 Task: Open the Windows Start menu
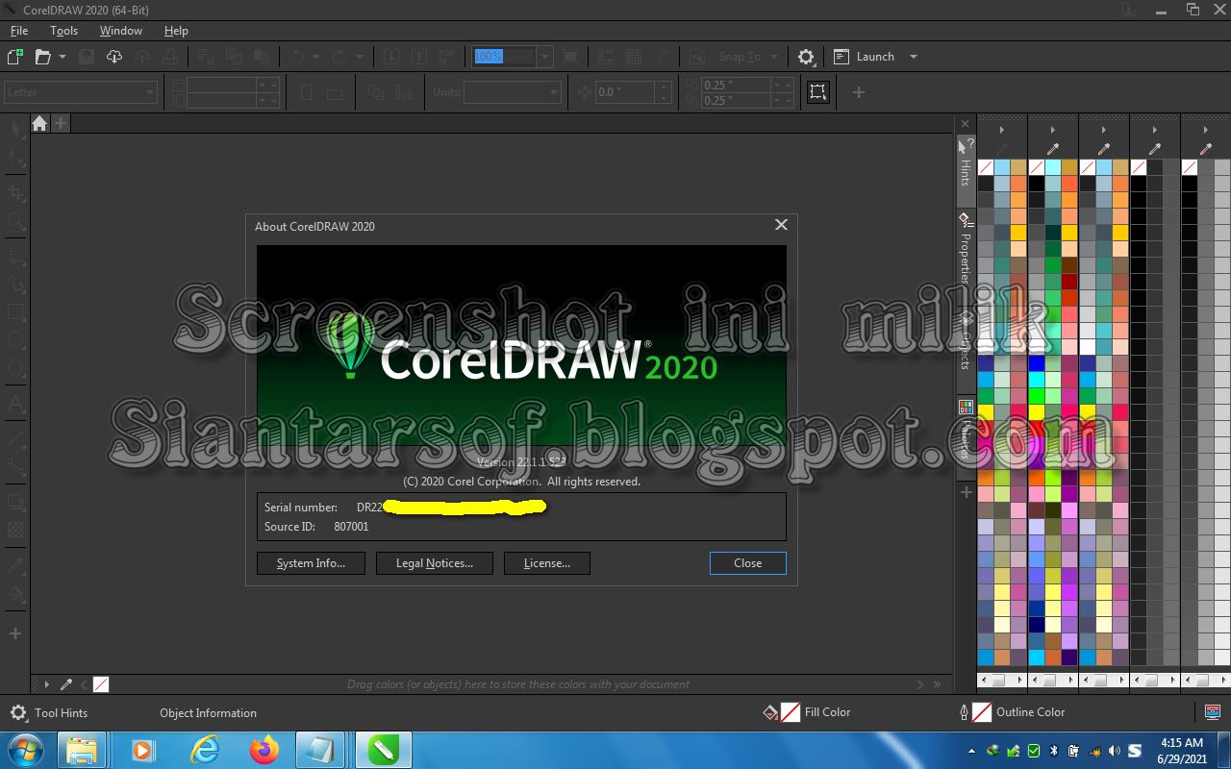[x=25, y=750]
